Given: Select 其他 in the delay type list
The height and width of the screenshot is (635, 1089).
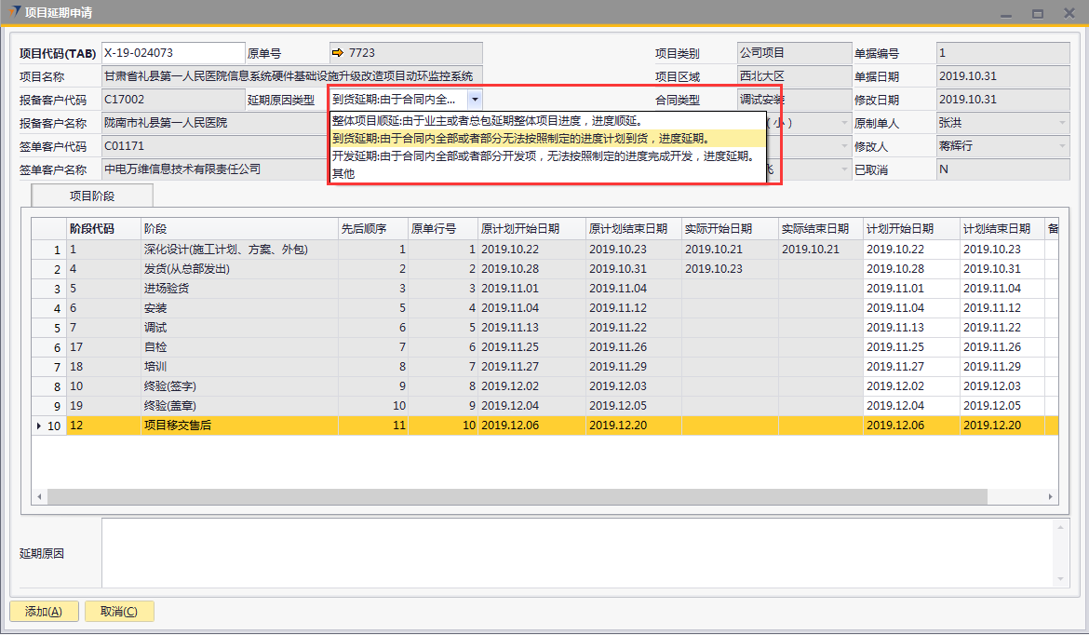Looking at the screenshot, I should point(344,174).
